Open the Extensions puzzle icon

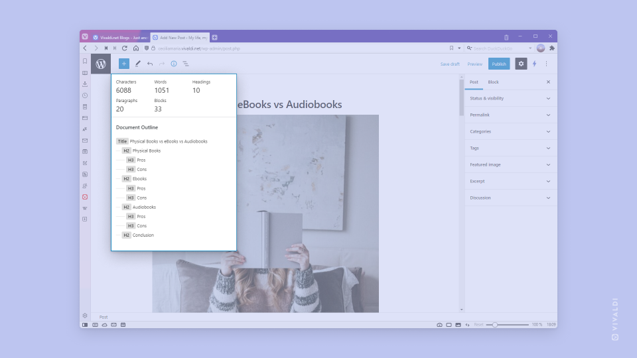pyautogui.click(x=551, y=48)
